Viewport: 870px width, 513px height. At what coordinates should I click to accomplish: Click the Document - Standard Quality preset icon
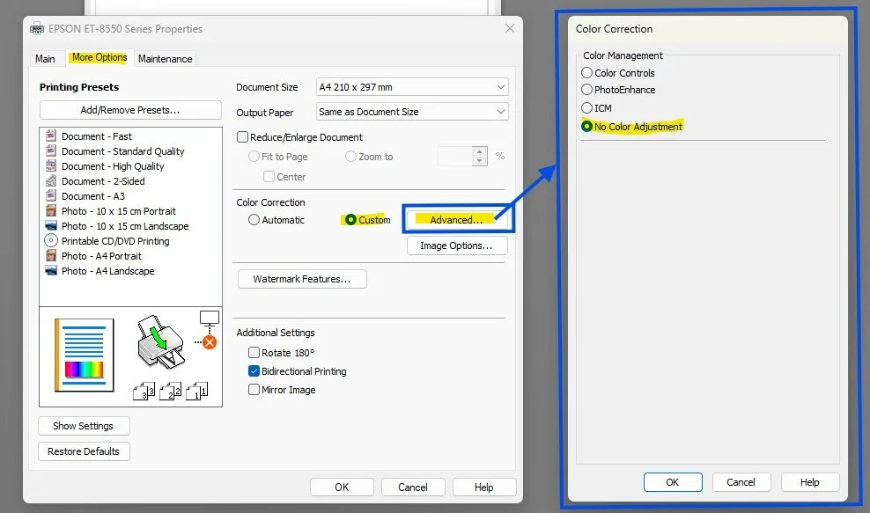pyautogui.click(x=51, y=150)
